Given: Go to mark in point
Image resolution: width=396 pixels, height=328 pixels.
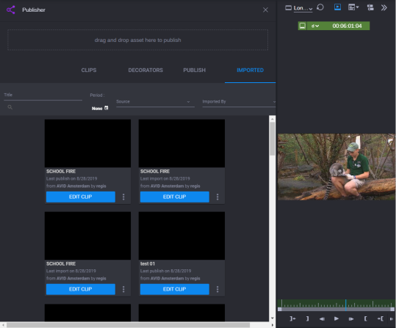Looking at the screenshot, I should coord(381,318).
